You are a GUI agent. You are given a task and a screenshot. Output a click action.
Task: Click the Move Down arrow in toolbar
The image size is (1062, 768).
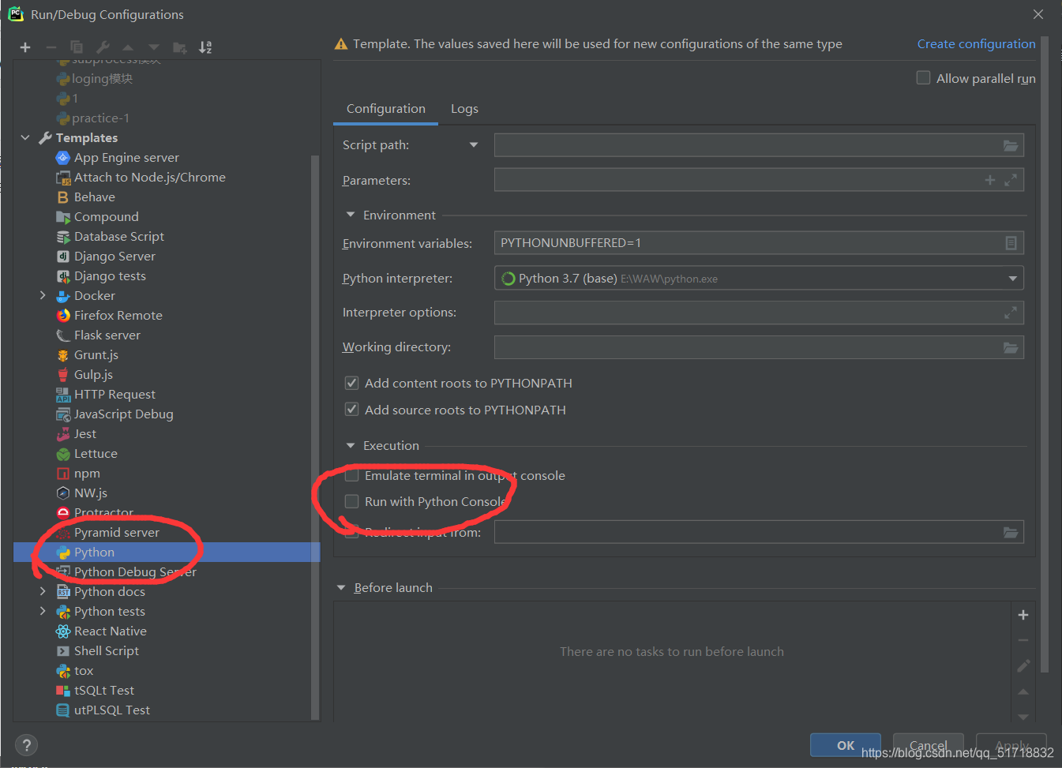coord(154,47)
